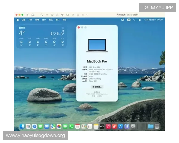
Task: Open Spotlight search magnifier in menu bar
Action: 134,20
